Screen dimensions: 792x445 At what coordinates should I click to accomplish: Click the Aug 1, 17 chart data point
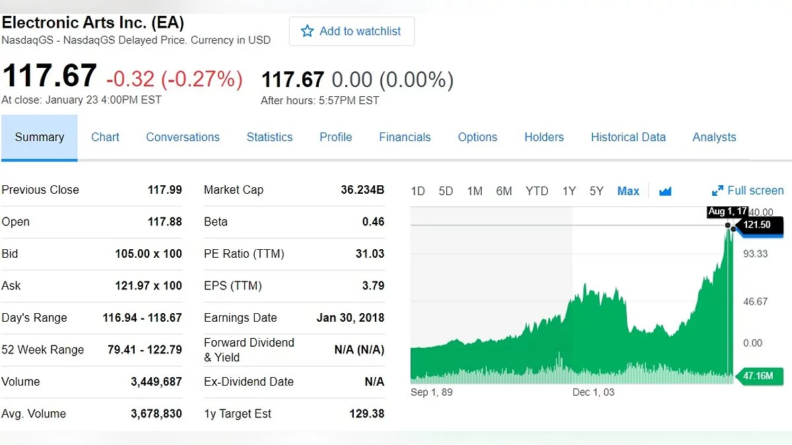pos(729,225)
